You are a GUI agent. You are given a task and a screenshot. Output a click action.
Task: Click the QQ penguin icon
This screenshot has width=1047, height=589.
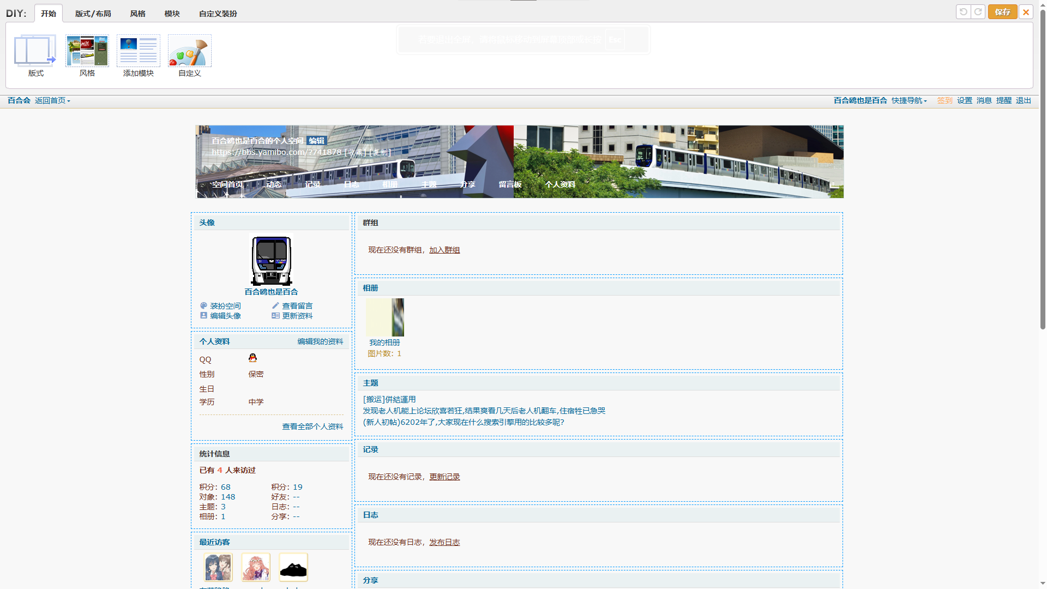pos(252,358)
